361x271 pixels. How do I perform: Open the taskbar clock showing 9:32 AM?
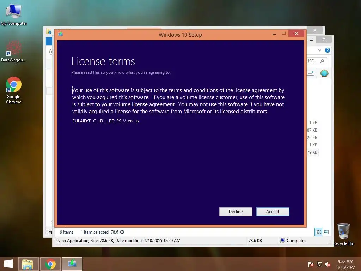pos(345,264)
